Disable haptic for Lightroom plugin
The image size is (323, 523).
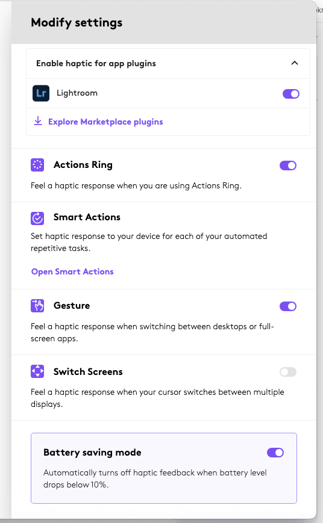[x=291, y=94]
